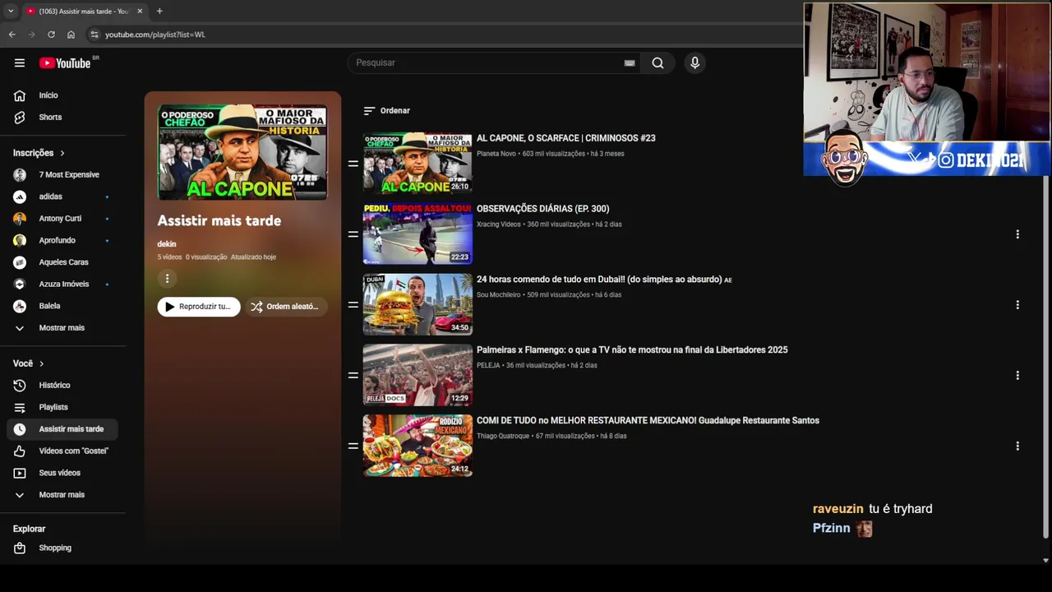Open the on-screen keyboard icon in search box

tap(630, 62)
